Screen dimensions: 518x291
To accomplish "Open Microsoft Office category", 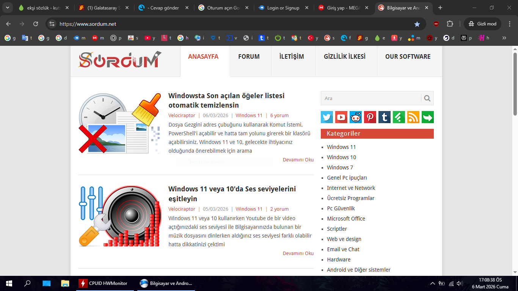I will [x=346, y=219].
